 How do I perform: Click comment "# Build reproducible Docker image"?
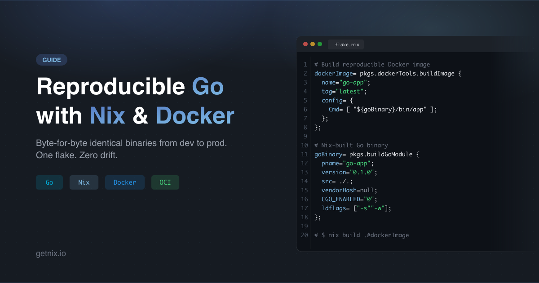point(372,64)
